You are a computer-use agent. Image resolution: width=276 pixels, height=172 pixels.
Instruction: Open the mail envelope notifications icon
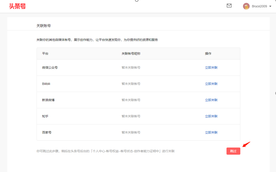tap(229, 6)
